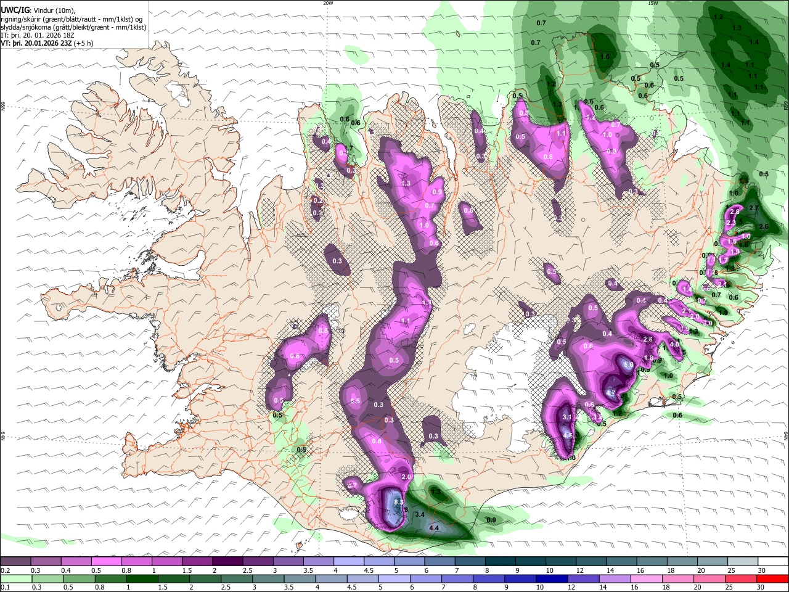The height and width of the screenshot is (592, 789).
Task: Click the 'rigning/skúrir (grænt/blátt/rautt - mm/1klst) og' line
Action: [x=72, y=18]
